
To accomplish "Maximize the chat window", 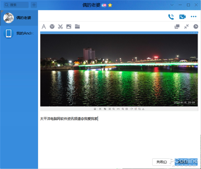I will tap(188, 5).
